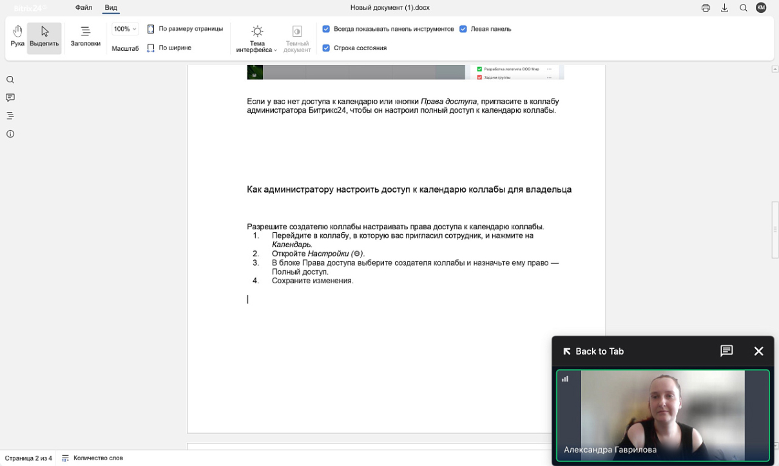779x466 pixels.
Task: Switch to the View (Вид) tab
Action: pos(111,8)
